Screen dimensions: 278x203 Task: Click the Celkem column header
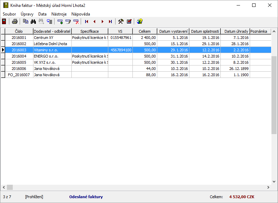145,31
